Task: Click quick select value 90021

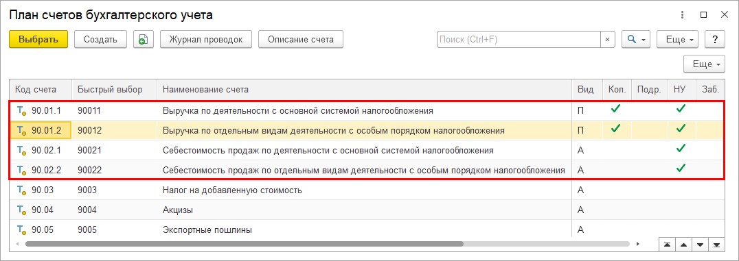Action: click(x=89, y=151)
